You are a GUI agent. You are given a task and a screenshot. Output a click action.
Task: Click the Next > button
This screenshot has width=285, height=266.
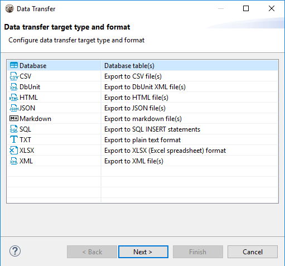pyautogui.click(x=143, y=252)
